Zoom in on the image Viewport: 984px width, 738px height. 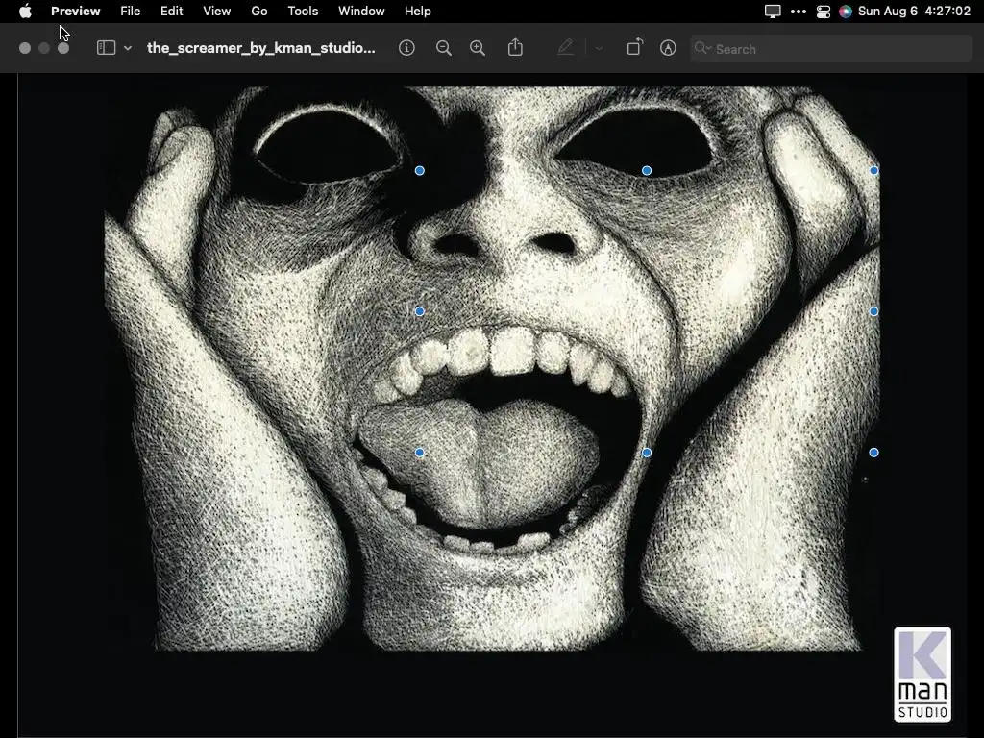[478, 48]
